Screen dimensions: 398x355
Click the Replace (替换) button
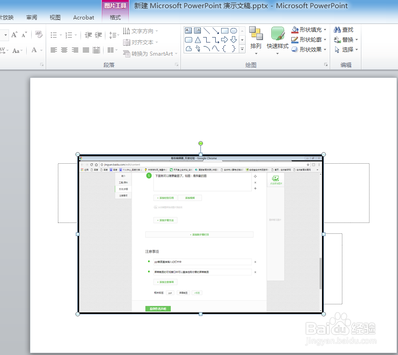pos(346,40)
